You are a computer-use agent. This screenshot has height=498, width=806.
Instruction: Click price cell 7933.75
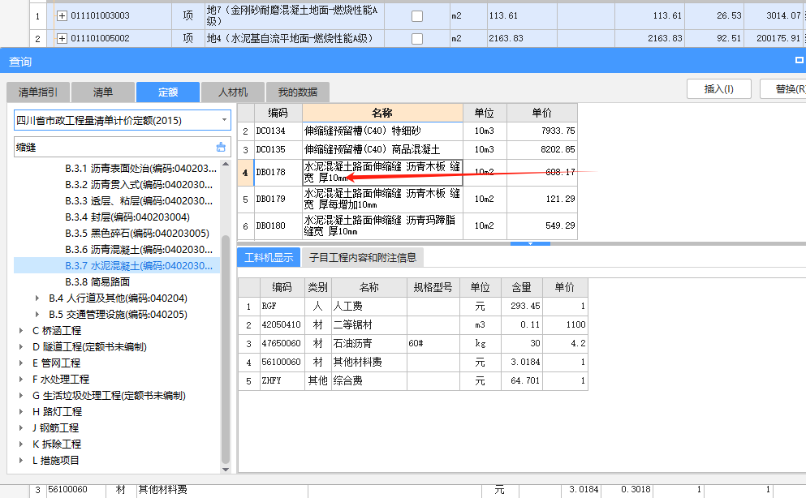542,131
